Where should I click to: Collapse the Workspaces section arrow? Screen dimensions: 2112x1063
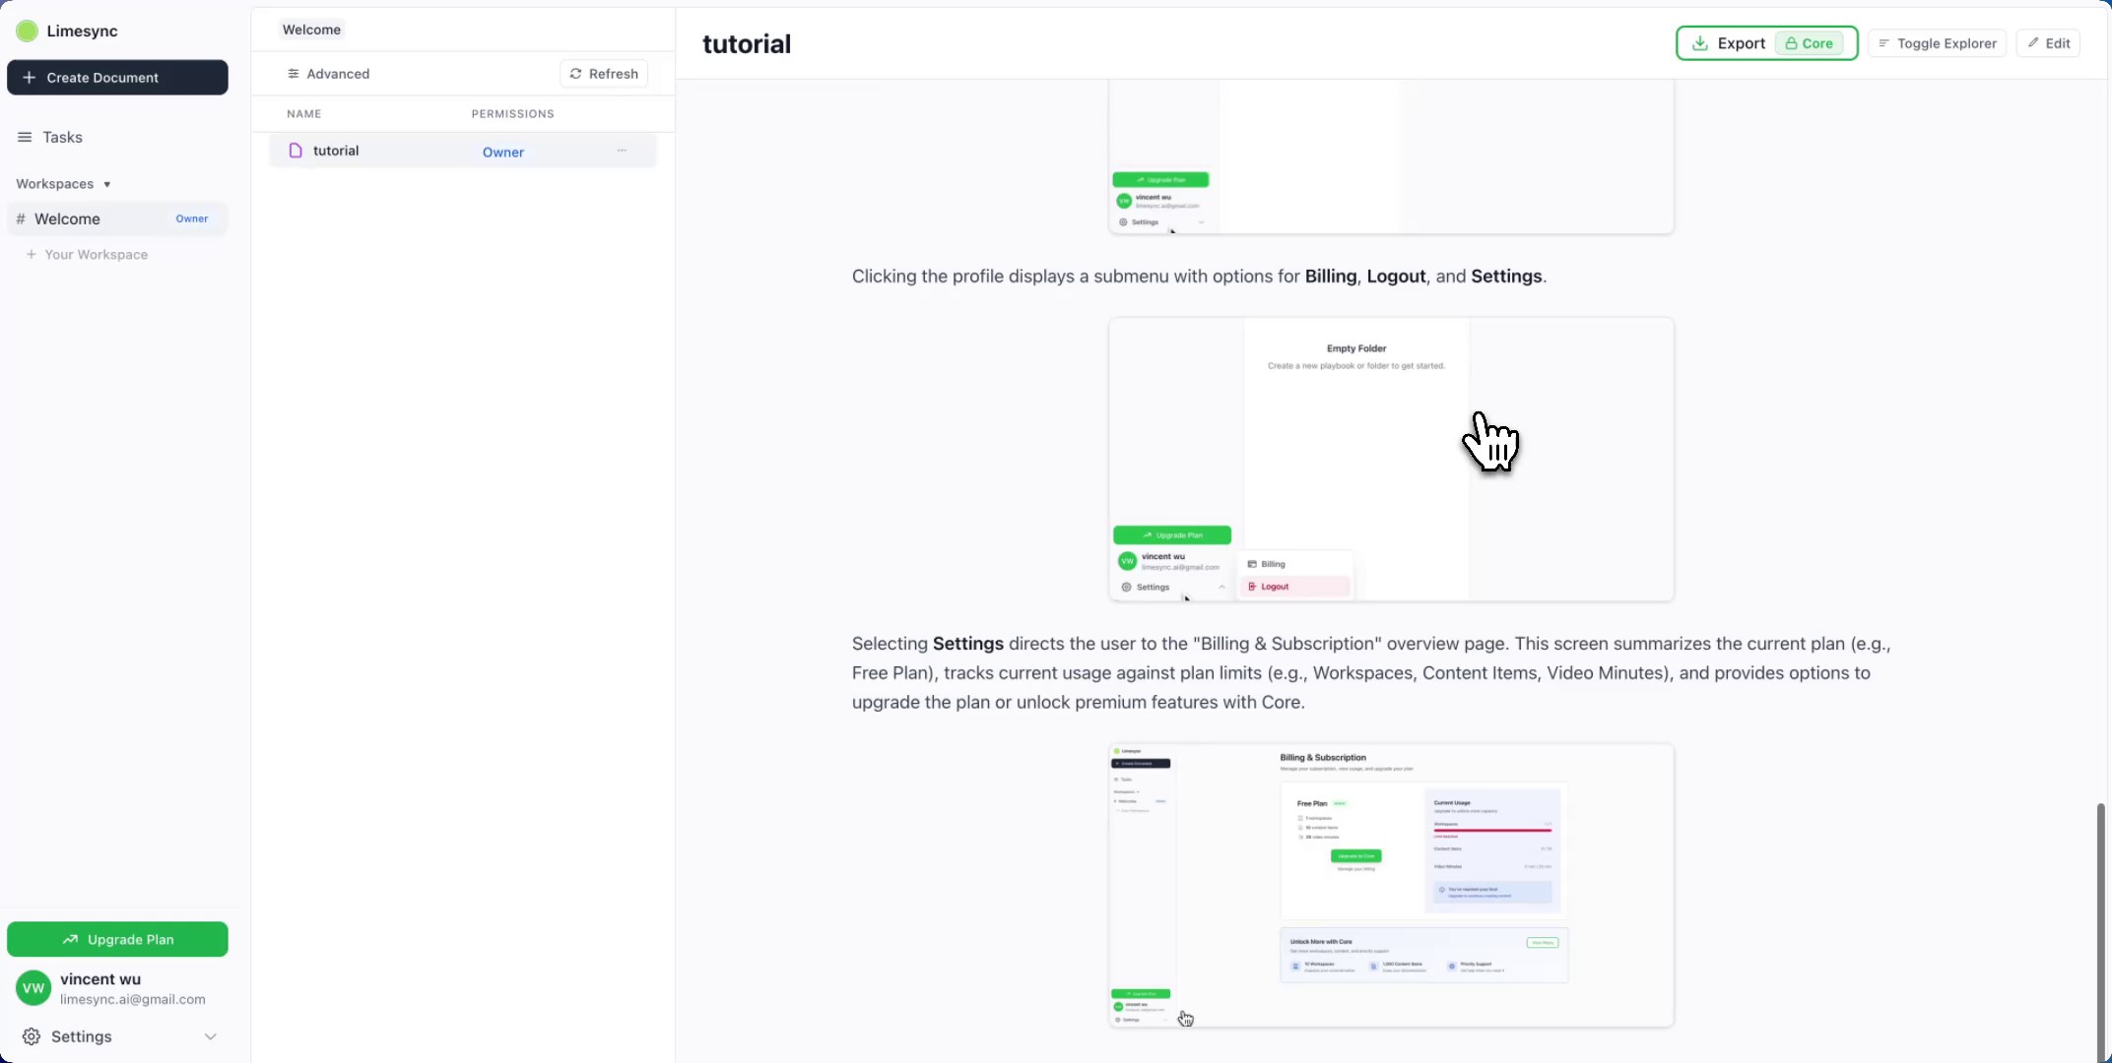tap(107, 185)
